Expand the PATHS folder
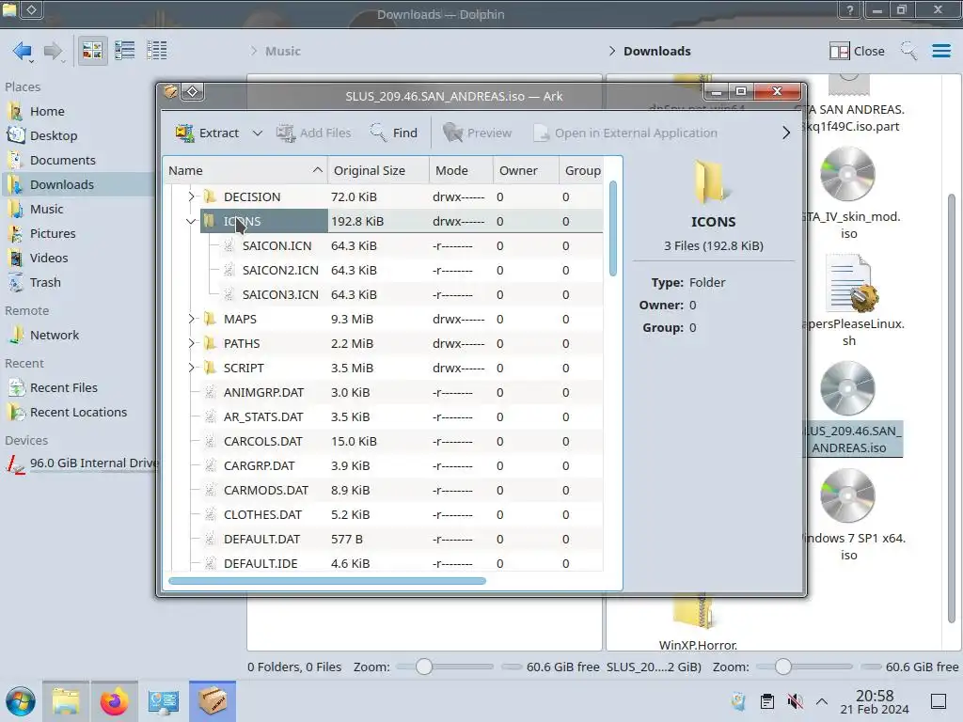This screenshot has width=963, height=722. pos(191,343)
